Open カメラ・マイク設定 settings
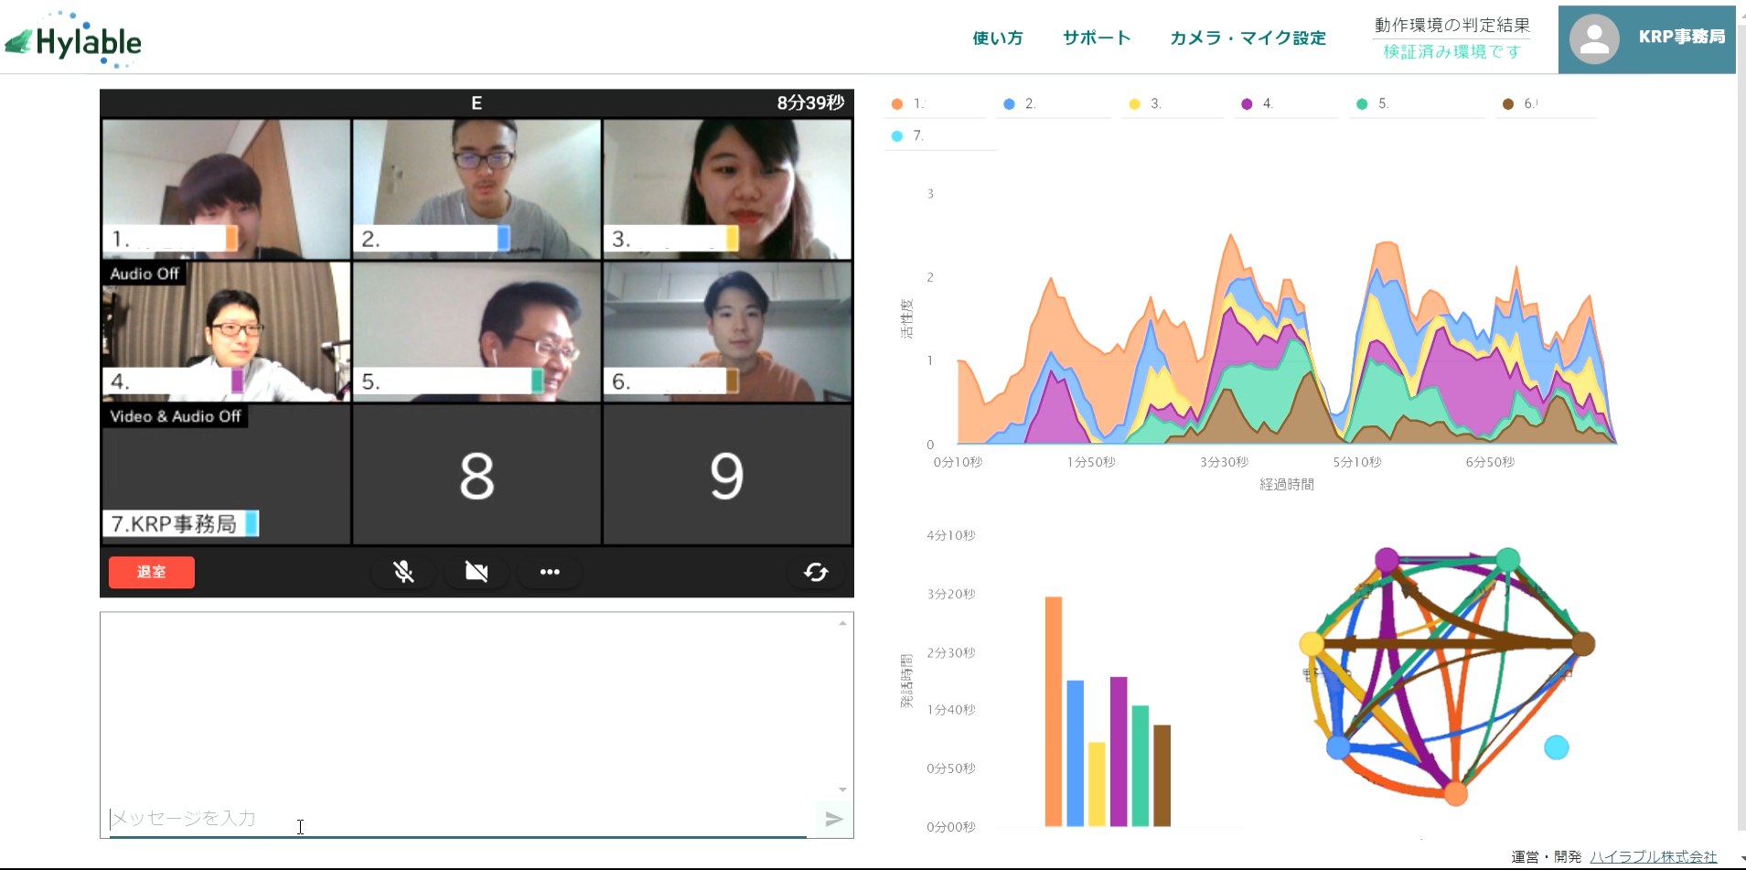This screenshot has width=1746, height=870. pyautogui.click(x=1248, y=38)
